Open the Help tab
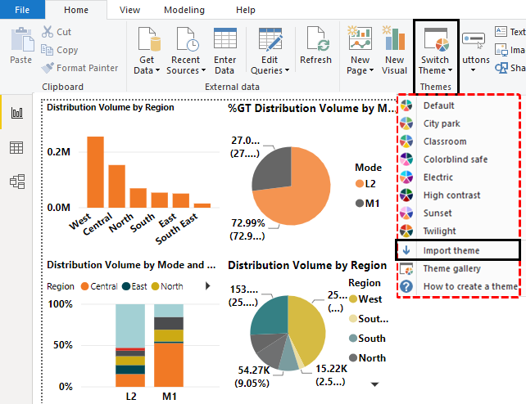The height and width of the screenshot is (404, 526). point(246,10)
